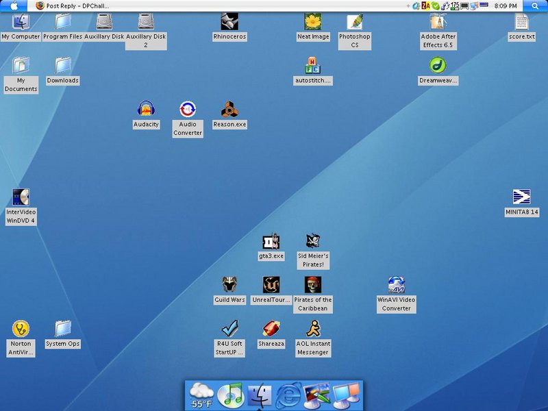Open the dual monitors dock icon
Image resolution: width=548 pixels, height=411 pixels.
coord(346,396)
